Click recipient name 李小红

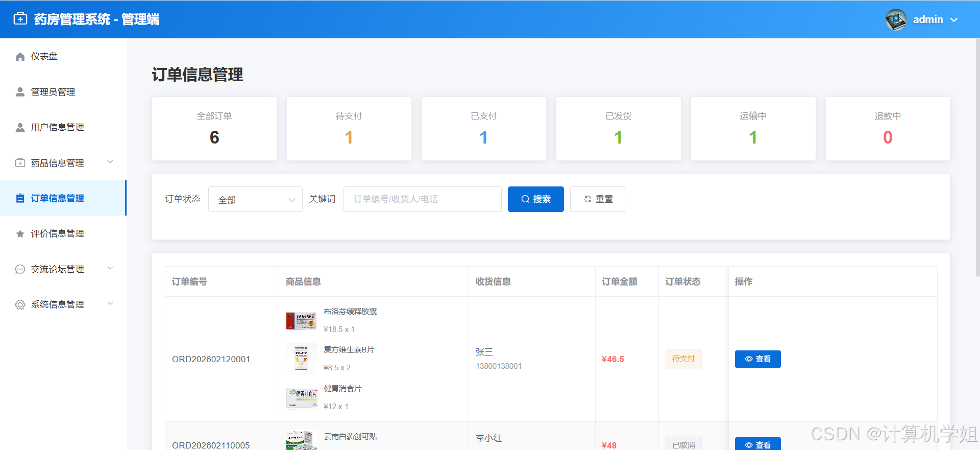[488, 438]
